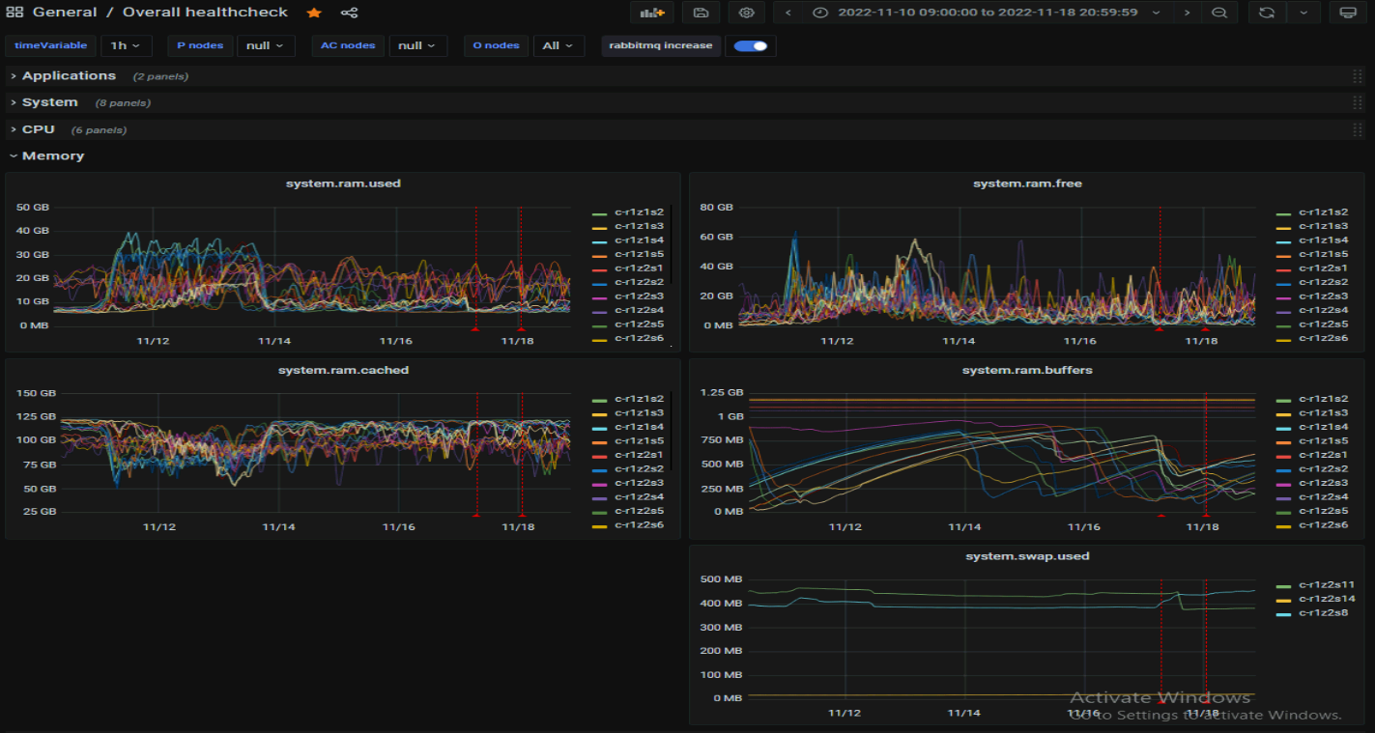Viewport: 1375px width, 733px height.
Task: Zoom out the time range
Action: (1219, 13)
